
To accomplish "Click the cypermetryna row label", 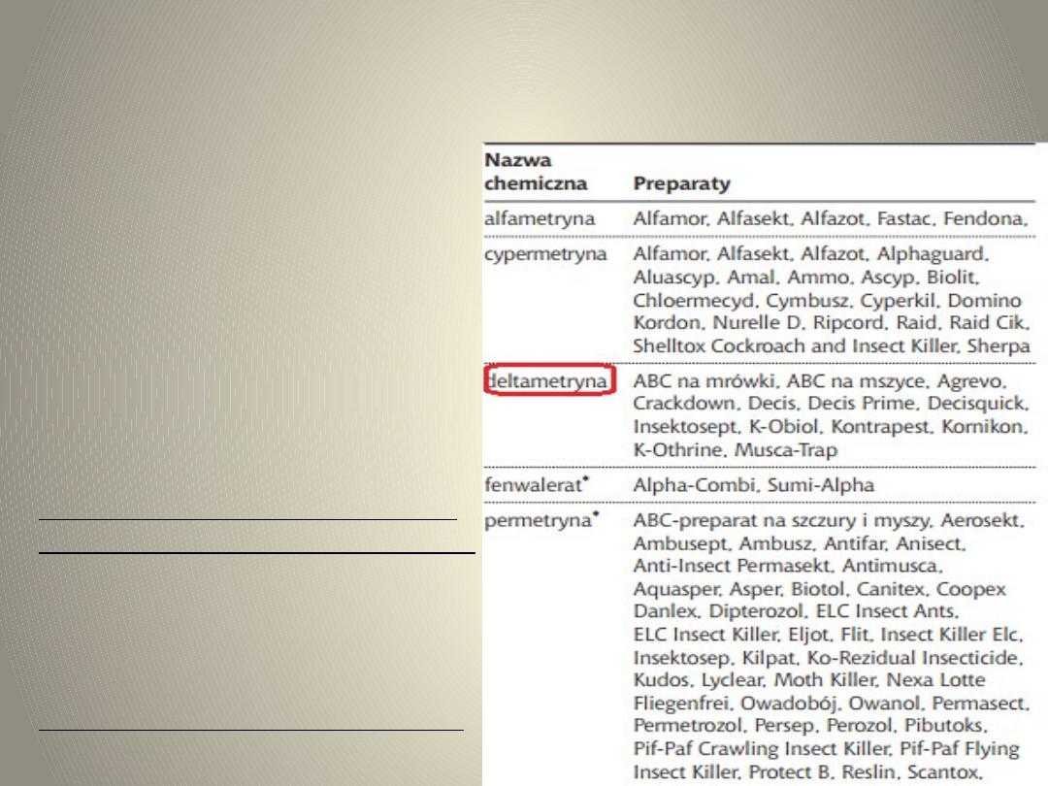I will [x=545, y=254].
